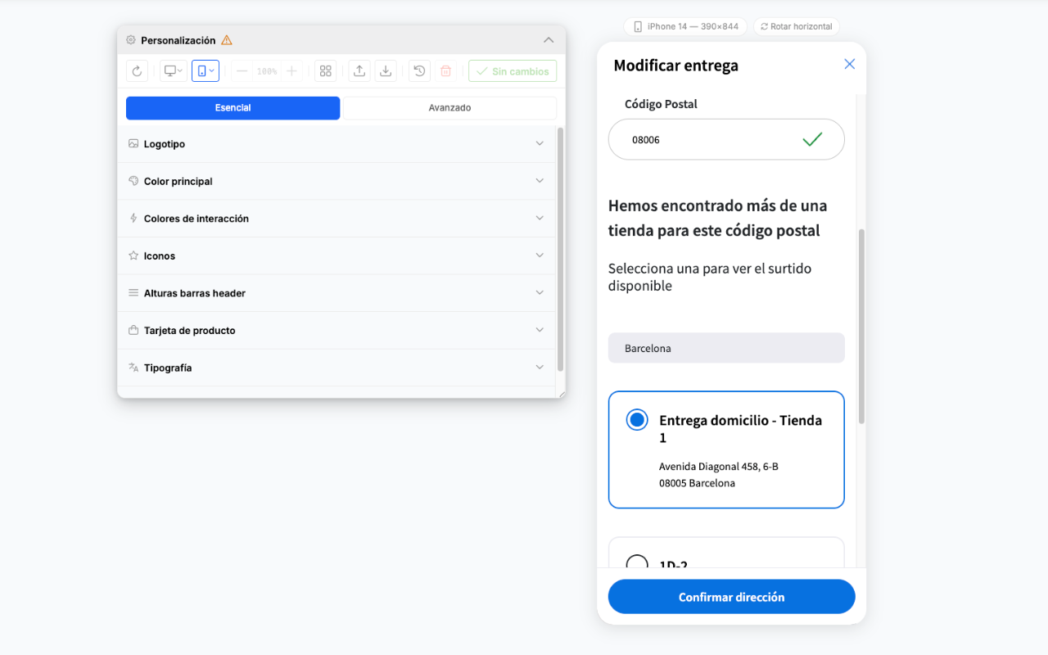Click the orange warning triangle icon
The image size is (1048, 655).
click(227, 40)
